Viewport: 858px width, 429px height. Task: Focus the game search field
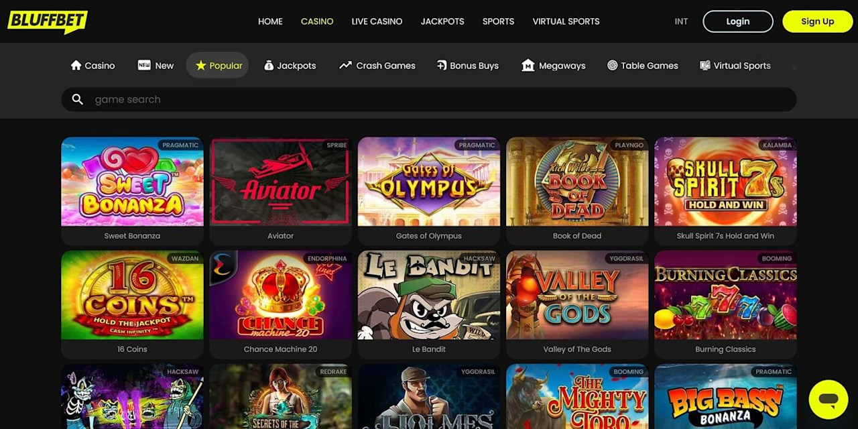[429, 99]
